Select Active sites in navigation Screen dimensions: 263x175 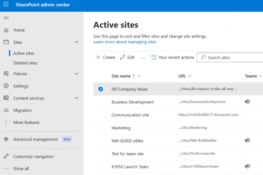(23, 53)
